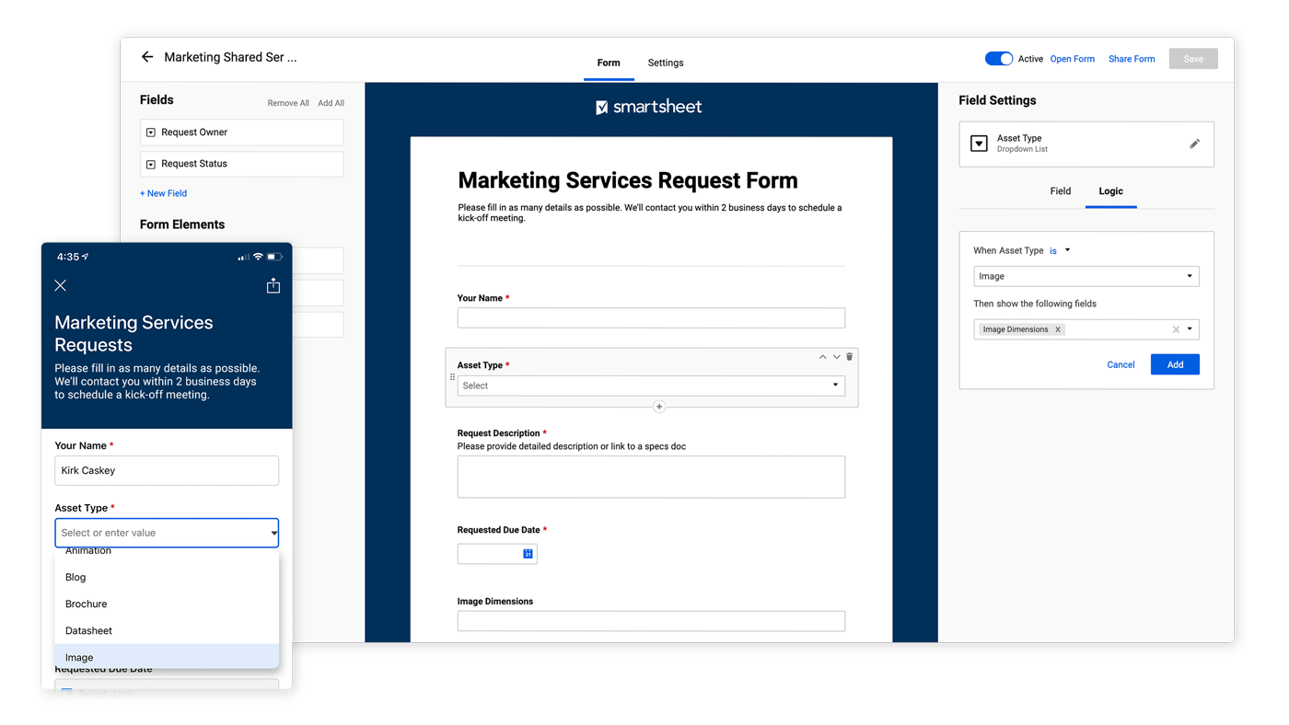Tap the share icon in the mobile preview
This screenshot has width=1289, height=725.
(271, 283)
